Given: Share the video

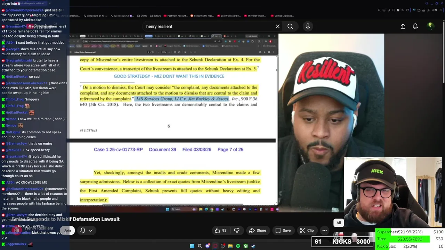Looking at the screenshot, I should click(x=257, y=230).
